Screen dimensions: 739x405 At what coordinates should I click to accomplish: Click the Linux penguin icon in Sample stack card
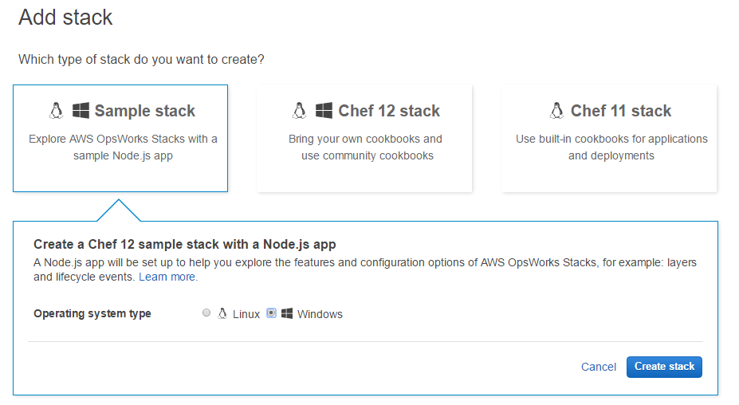[x=56, y=111]
